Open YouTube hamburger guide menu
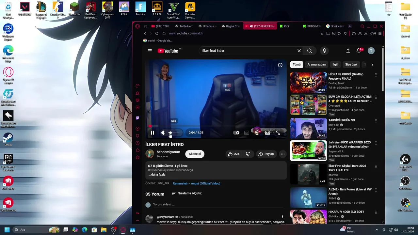418x235 pixels. click(x=150, y=51)
